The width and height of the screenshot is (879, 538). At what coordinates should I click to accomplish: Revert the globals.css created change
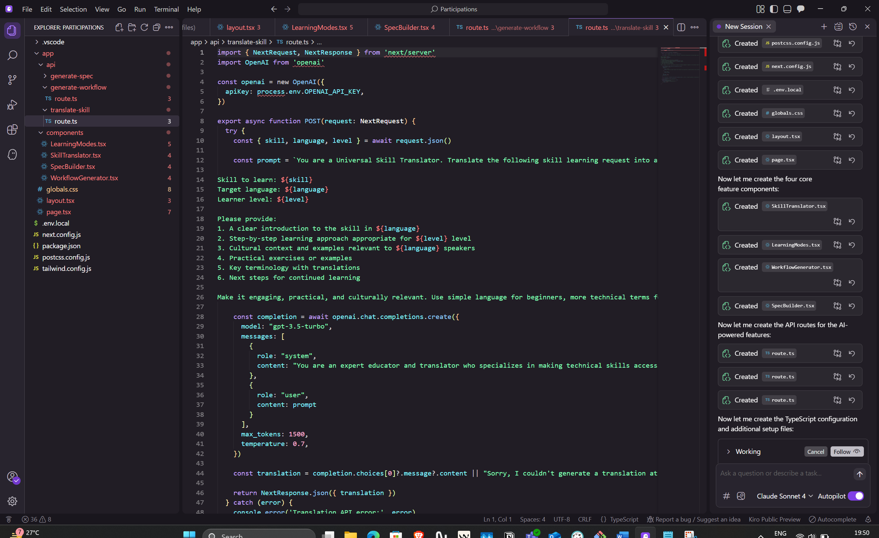(x=852, y=113)
